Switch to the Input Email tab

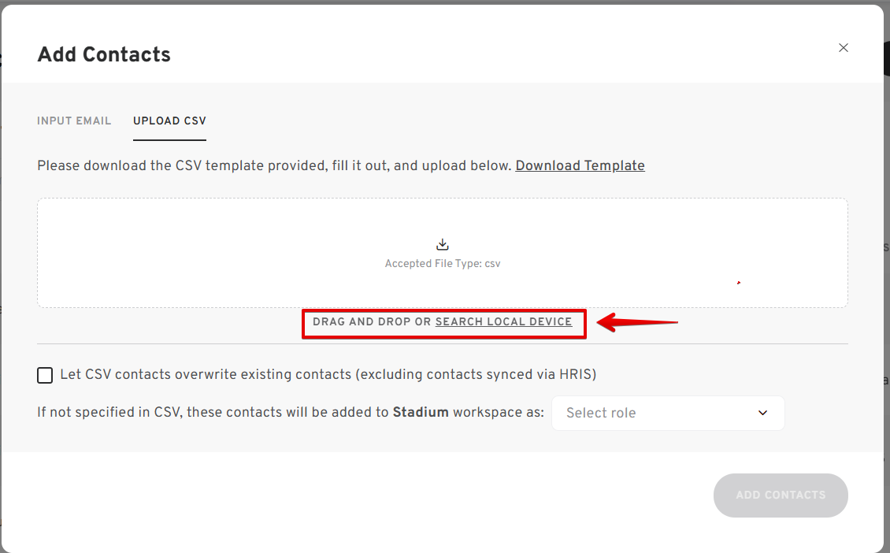74,121
